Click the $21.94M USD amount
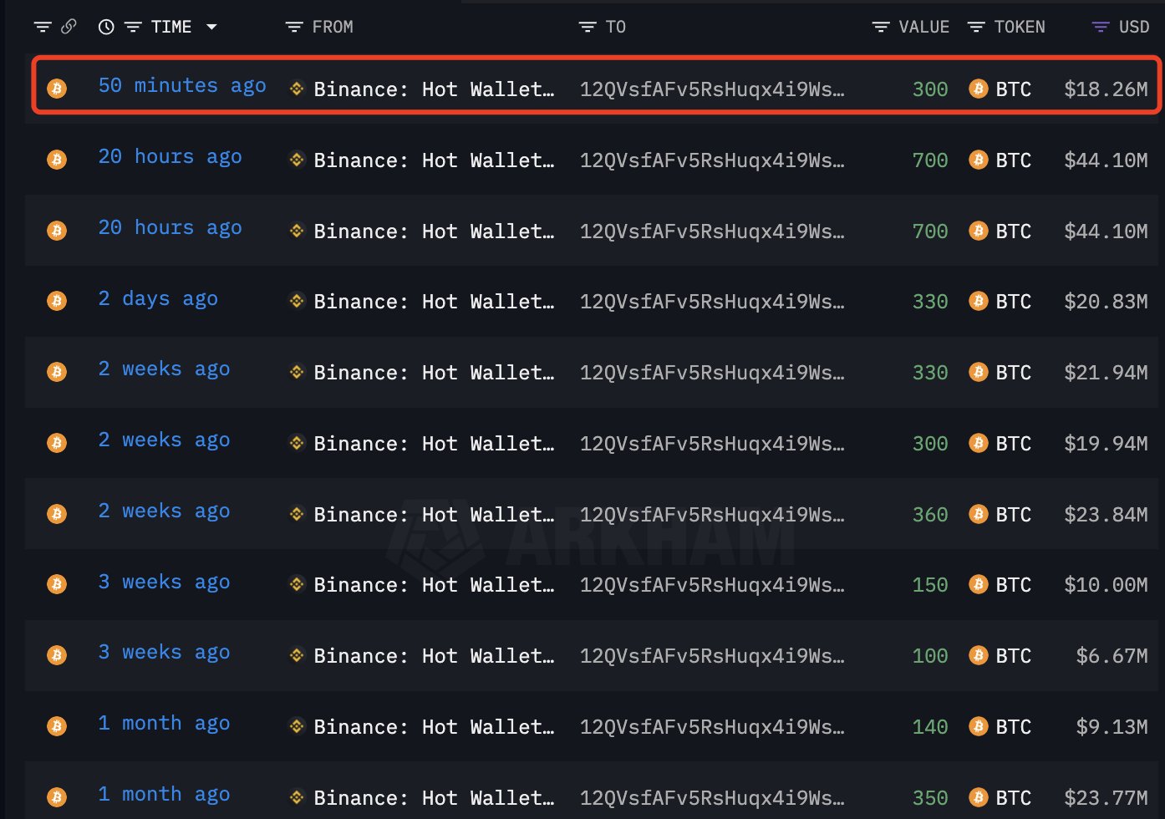Screen dimensions: 1165x819 [1106, 373]
